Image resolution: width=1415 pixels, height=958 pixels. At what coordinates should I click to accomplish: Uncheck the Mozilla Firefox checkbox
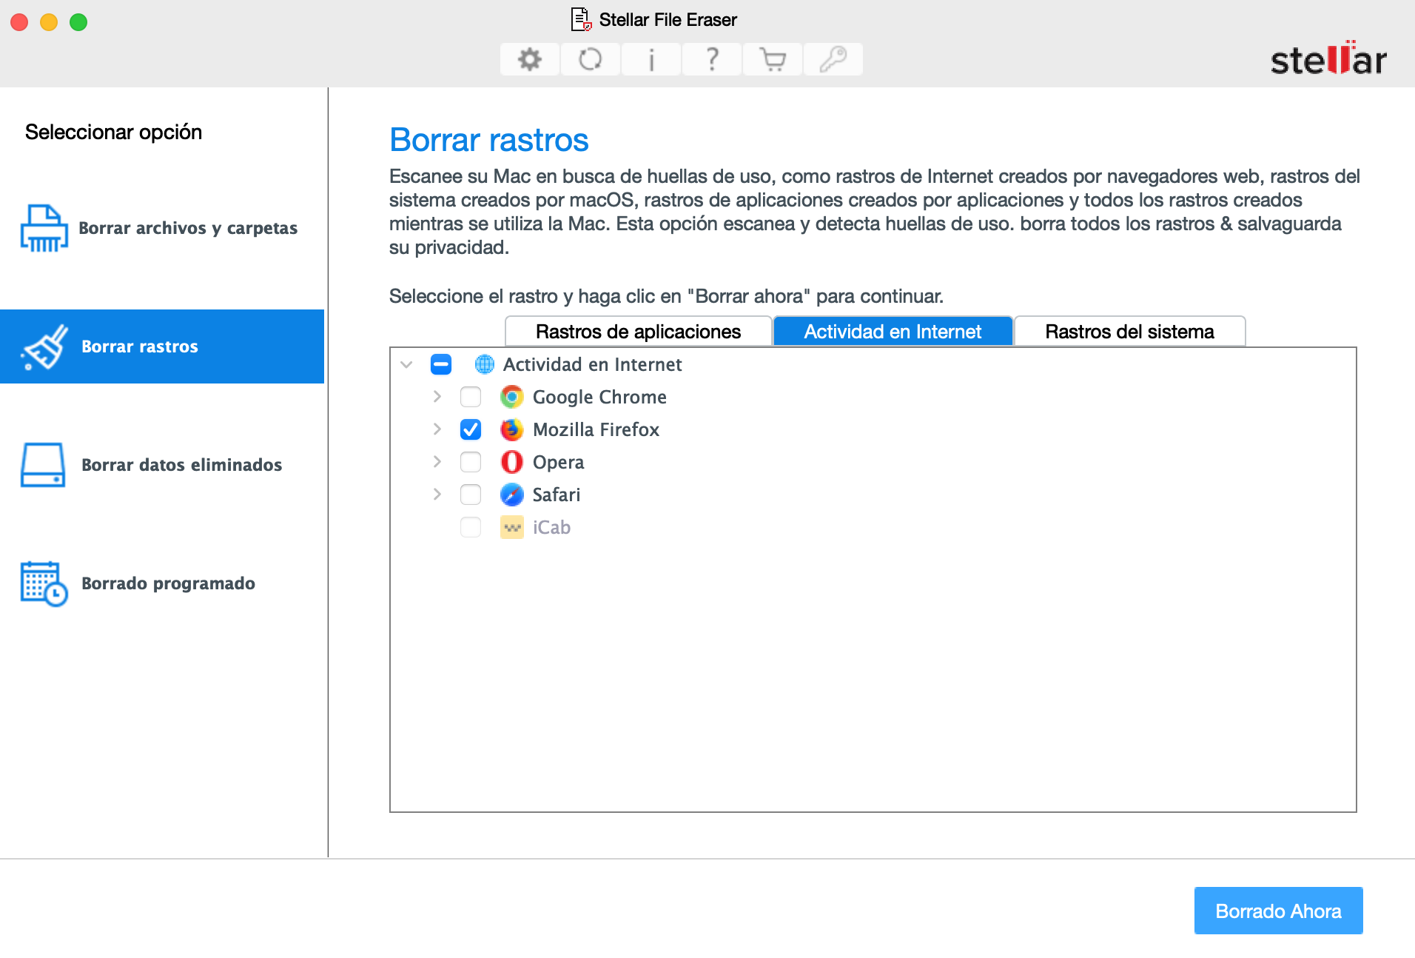click(x=471, y=429)
